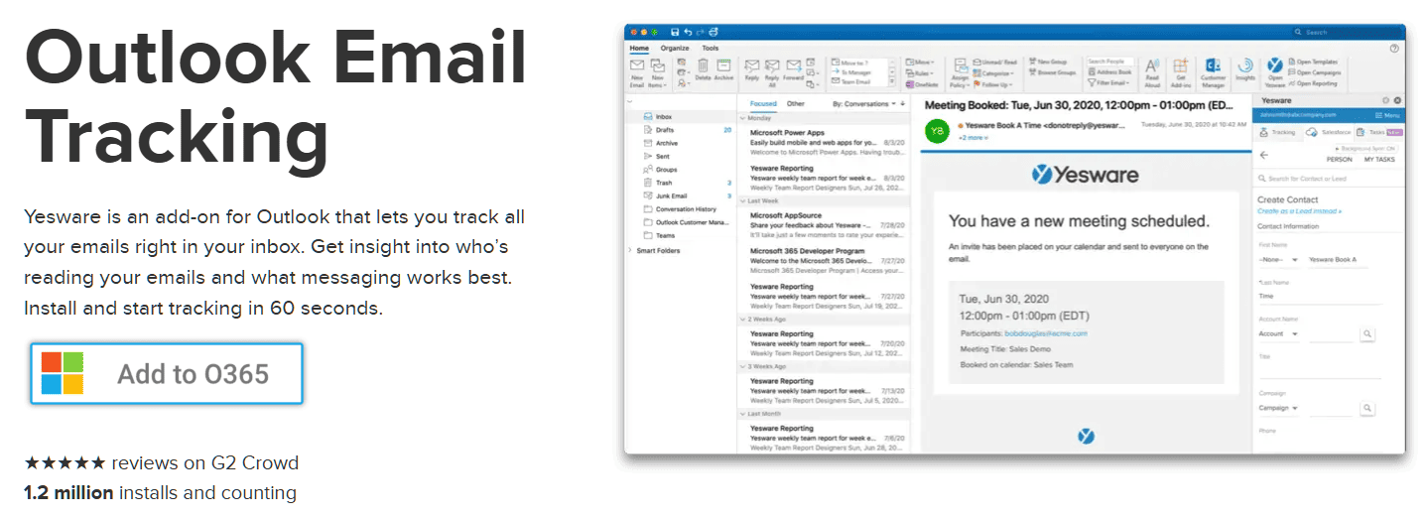Click New Group in ribbon
The height and width of the screenshot is (518, 1428).
[x=1048, y=62]
